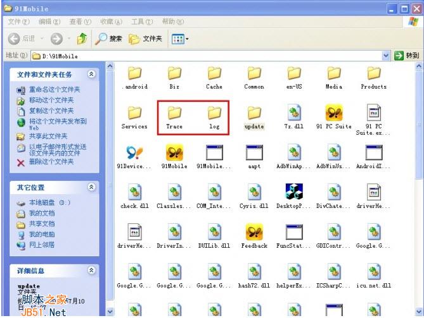This screenshot has height=318, width=424.
Task: Collapse the 其它位置 panel
Action: pyautogui.click(x=92, y=187)
